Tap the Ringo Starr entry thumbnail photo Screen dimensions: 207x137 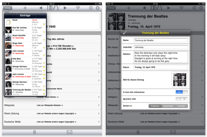pos(8,45)
